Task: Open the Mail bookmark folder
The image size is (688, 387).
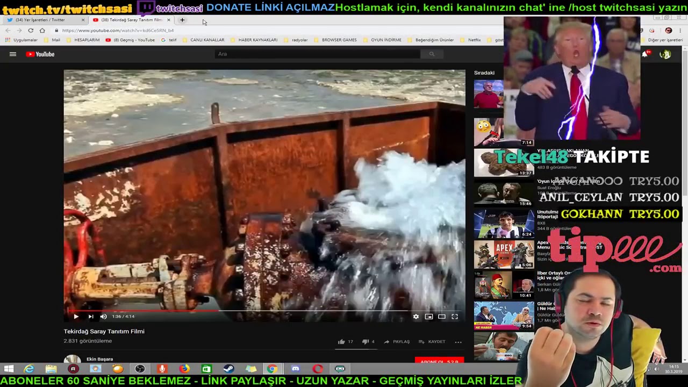Action: tap(52, 40)
